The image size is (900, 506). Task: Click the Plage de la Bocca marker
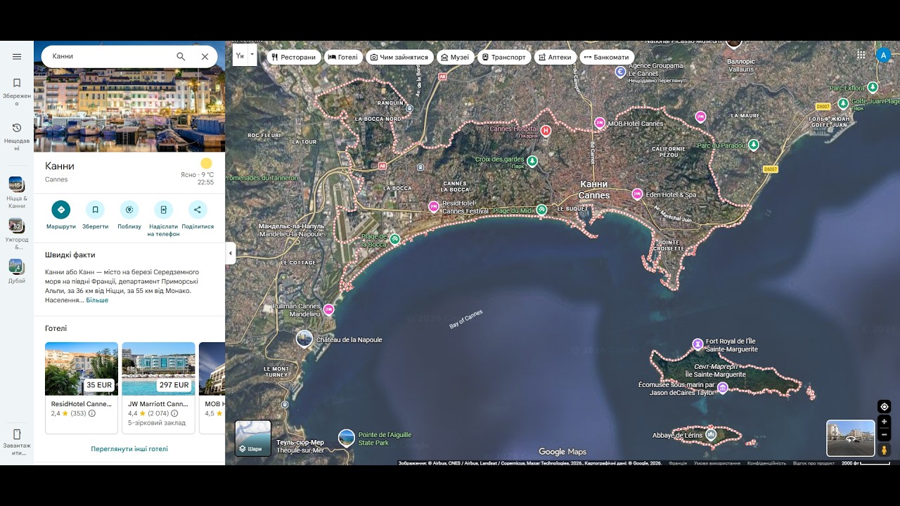(395, 239)
